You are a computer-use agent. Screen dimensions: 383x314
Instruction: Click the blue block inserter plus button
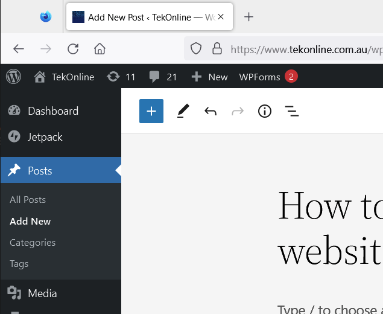coord(151,111)
